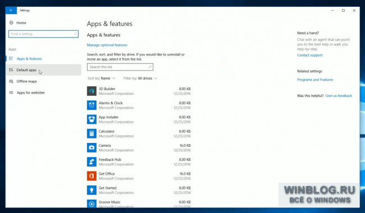Image resolution: width=365 pixels, height=213 pixels.
Task: Click Manage optional features link
Action: [107, 45]
